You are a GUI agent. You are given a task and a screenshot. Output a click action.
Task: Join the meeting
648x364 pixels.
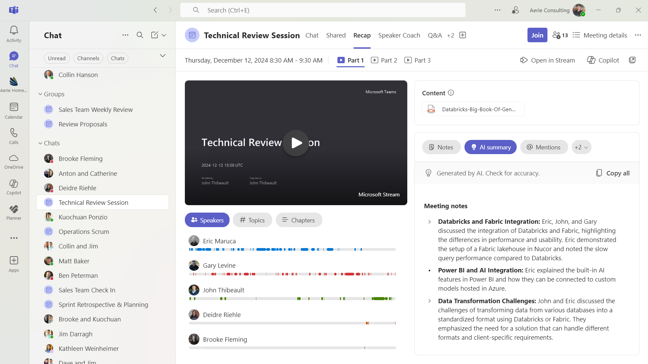click(x=537, y=35)
